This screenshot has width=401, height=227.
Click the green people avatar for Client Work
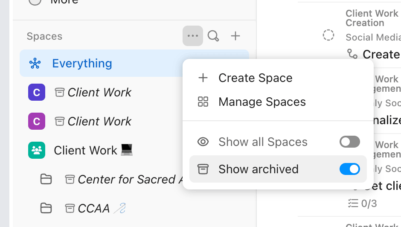[x=37, y=150]
